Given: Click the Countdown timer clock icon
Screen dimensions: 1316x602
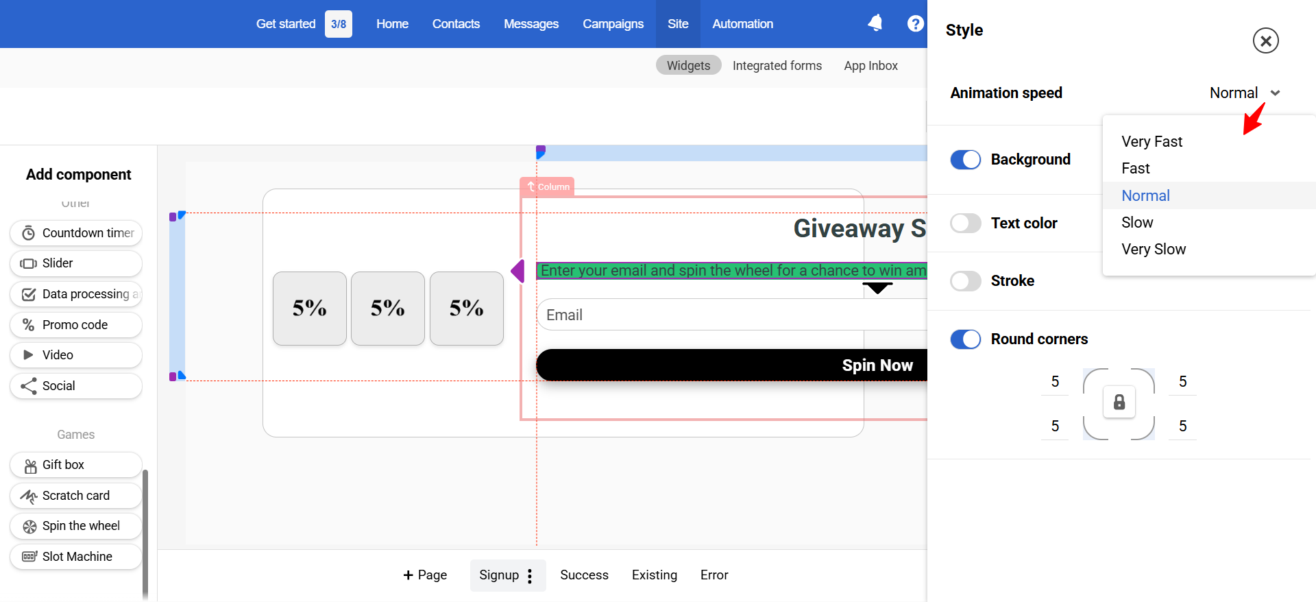Looking at the screenshot, I should point(28,233).
